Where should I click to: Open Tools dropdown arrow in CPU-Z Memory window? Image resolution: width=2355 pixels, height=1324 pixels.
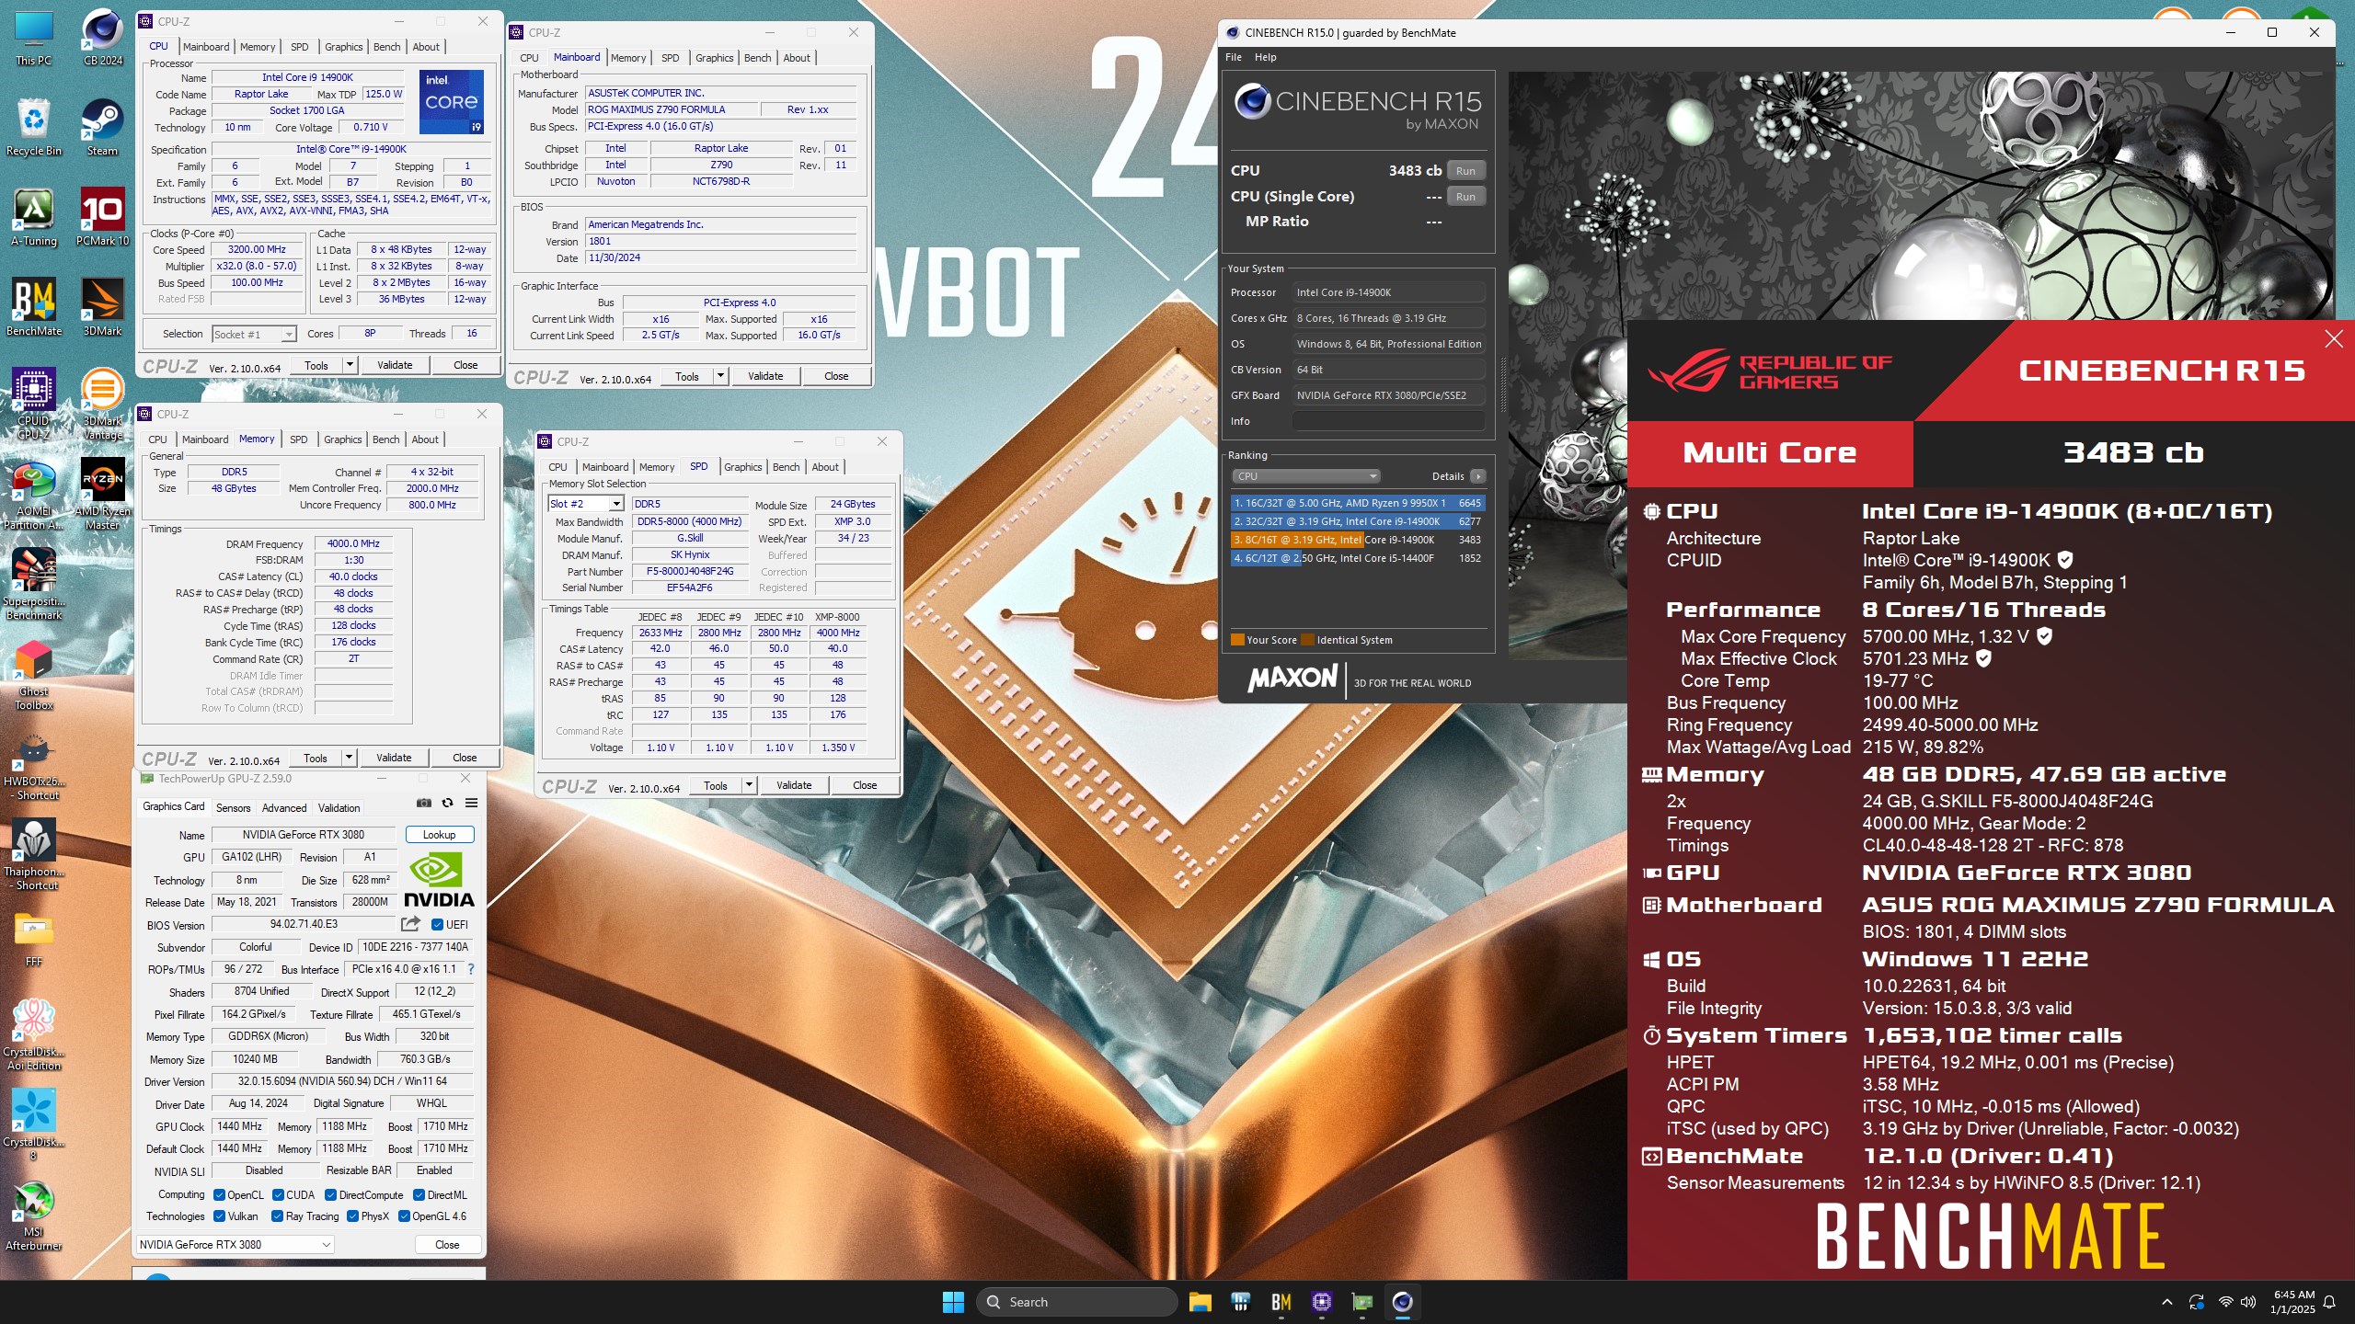[349, 758]
